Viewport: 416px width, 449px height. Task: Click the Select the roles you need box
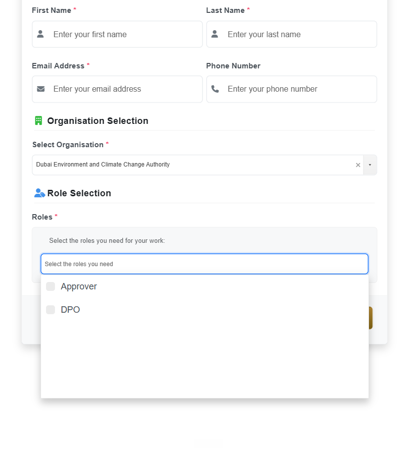click(204, 264)
